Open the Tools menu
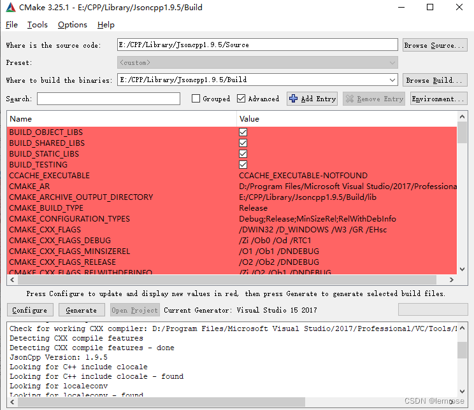 [x=38, y=25]
